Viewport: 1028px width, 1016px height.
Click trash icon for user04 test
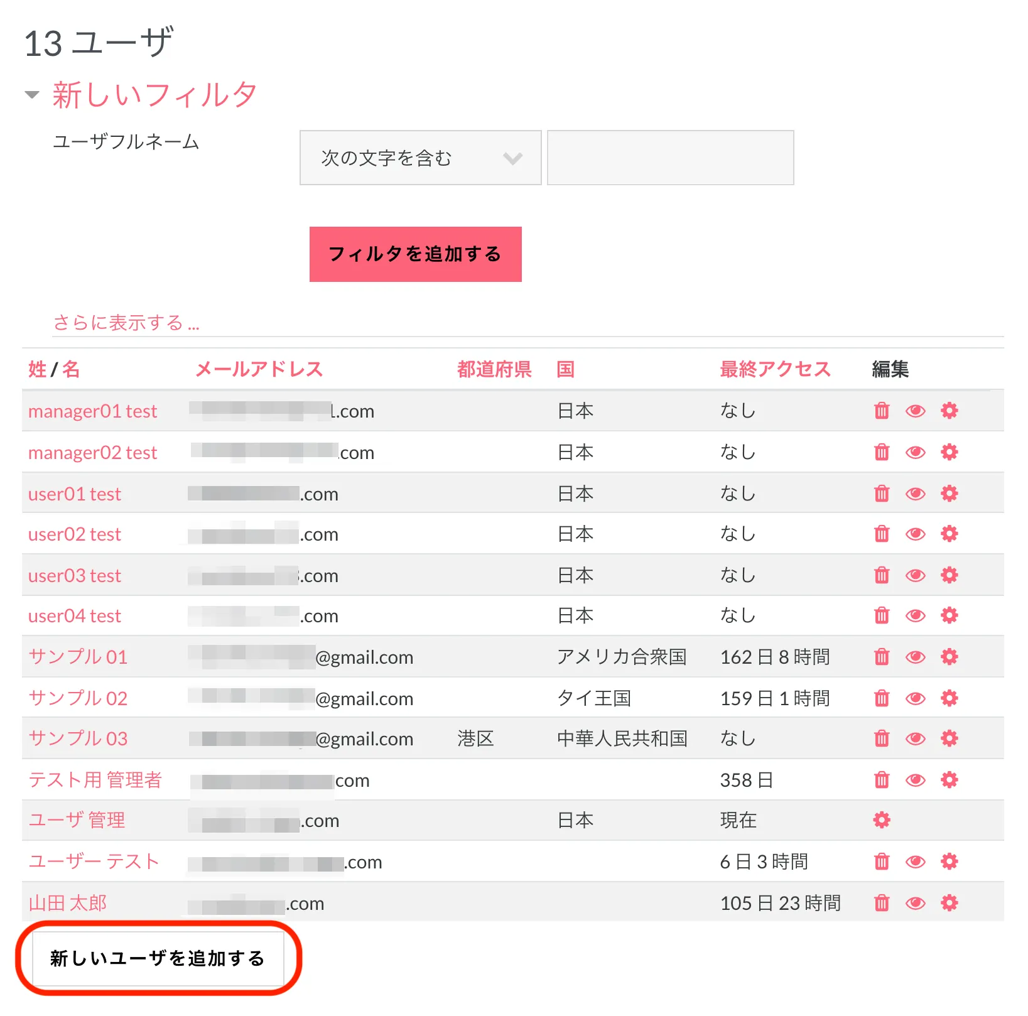tap(882, 615)
